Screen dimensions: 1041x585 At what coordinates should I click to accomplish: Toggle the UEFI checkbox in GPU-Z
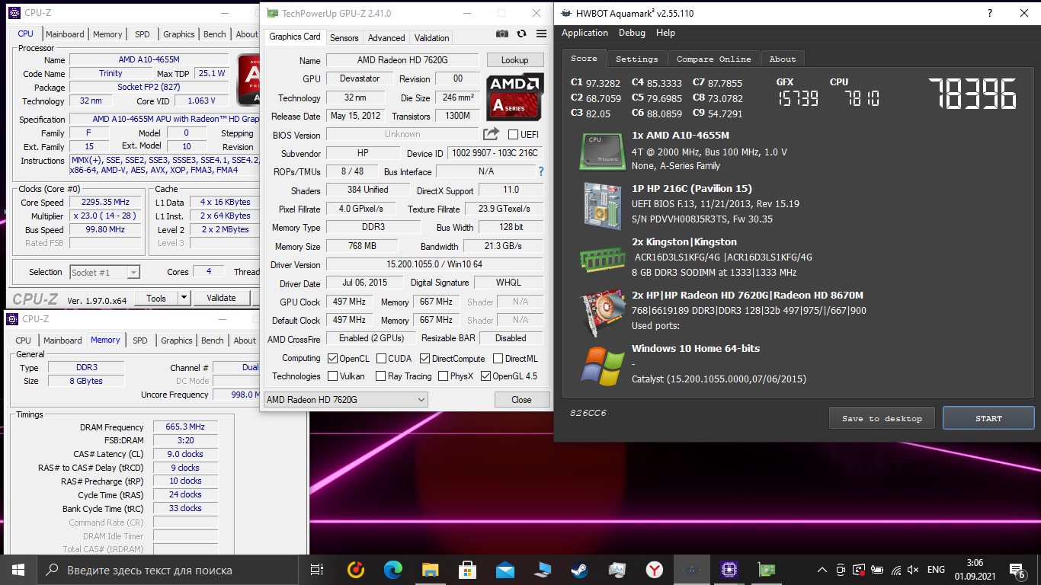513,135
